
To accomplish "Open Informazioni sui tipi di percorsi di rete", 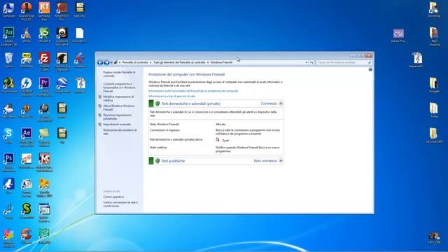I will (x=171, y=97).
